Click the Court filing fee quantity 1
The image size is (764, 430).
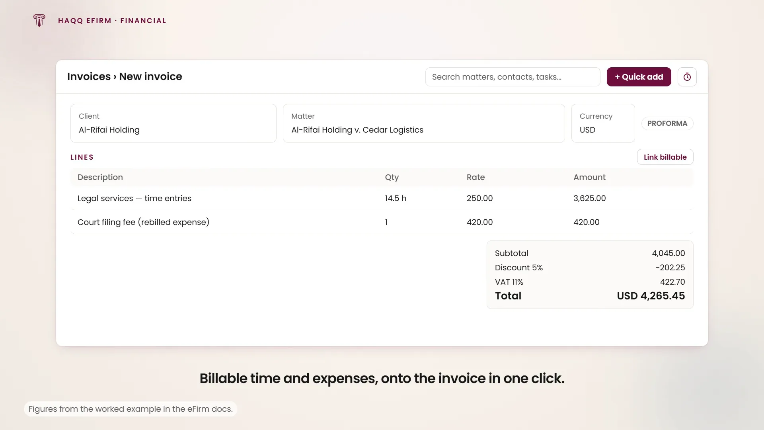(386, 222)
